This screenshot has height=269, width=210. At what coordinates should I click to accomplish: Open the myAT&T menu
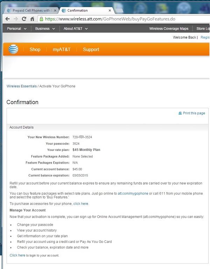pos(62,49)
